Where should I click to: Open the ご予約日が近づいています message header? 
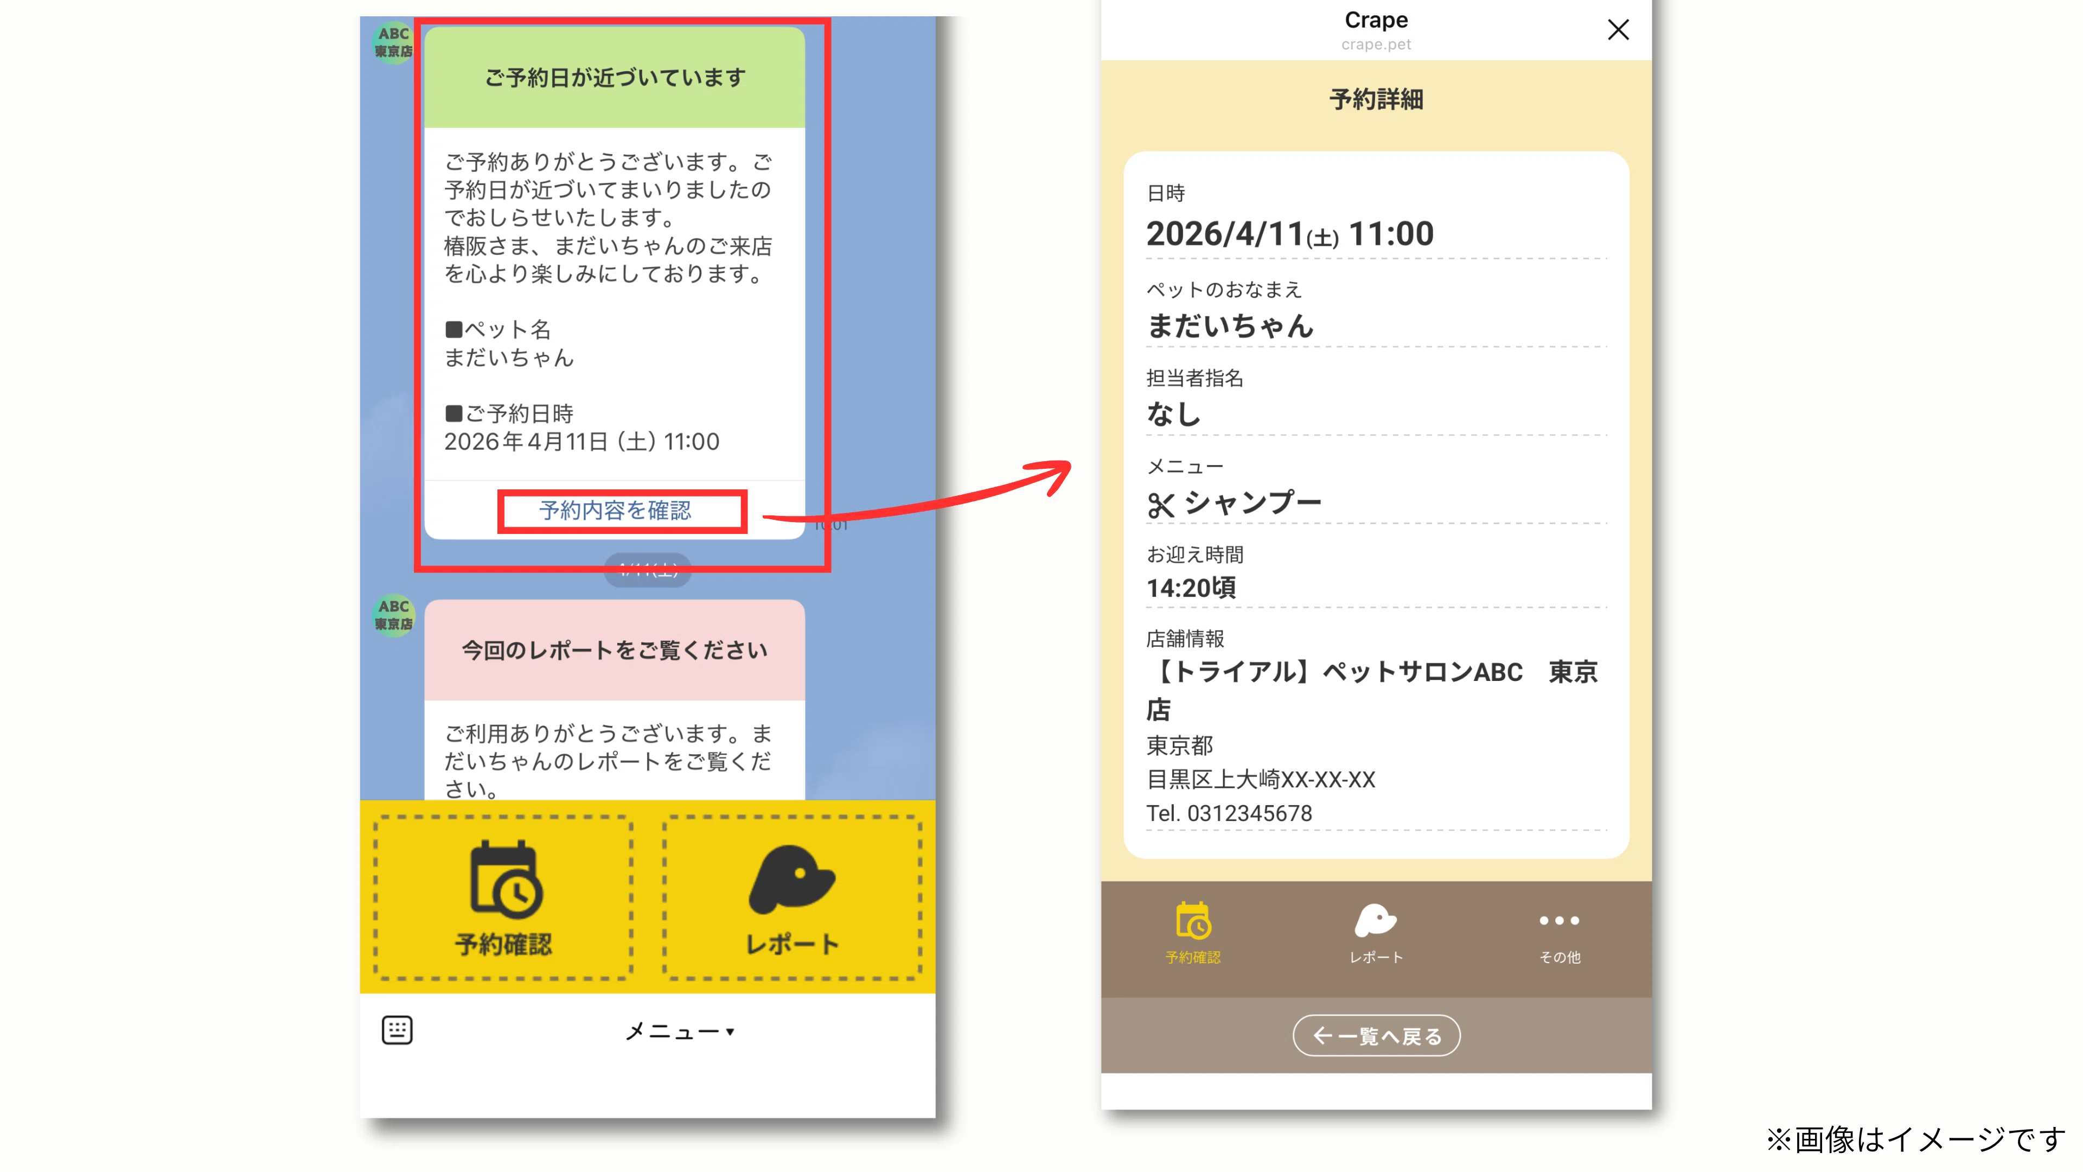coord(615,78)
